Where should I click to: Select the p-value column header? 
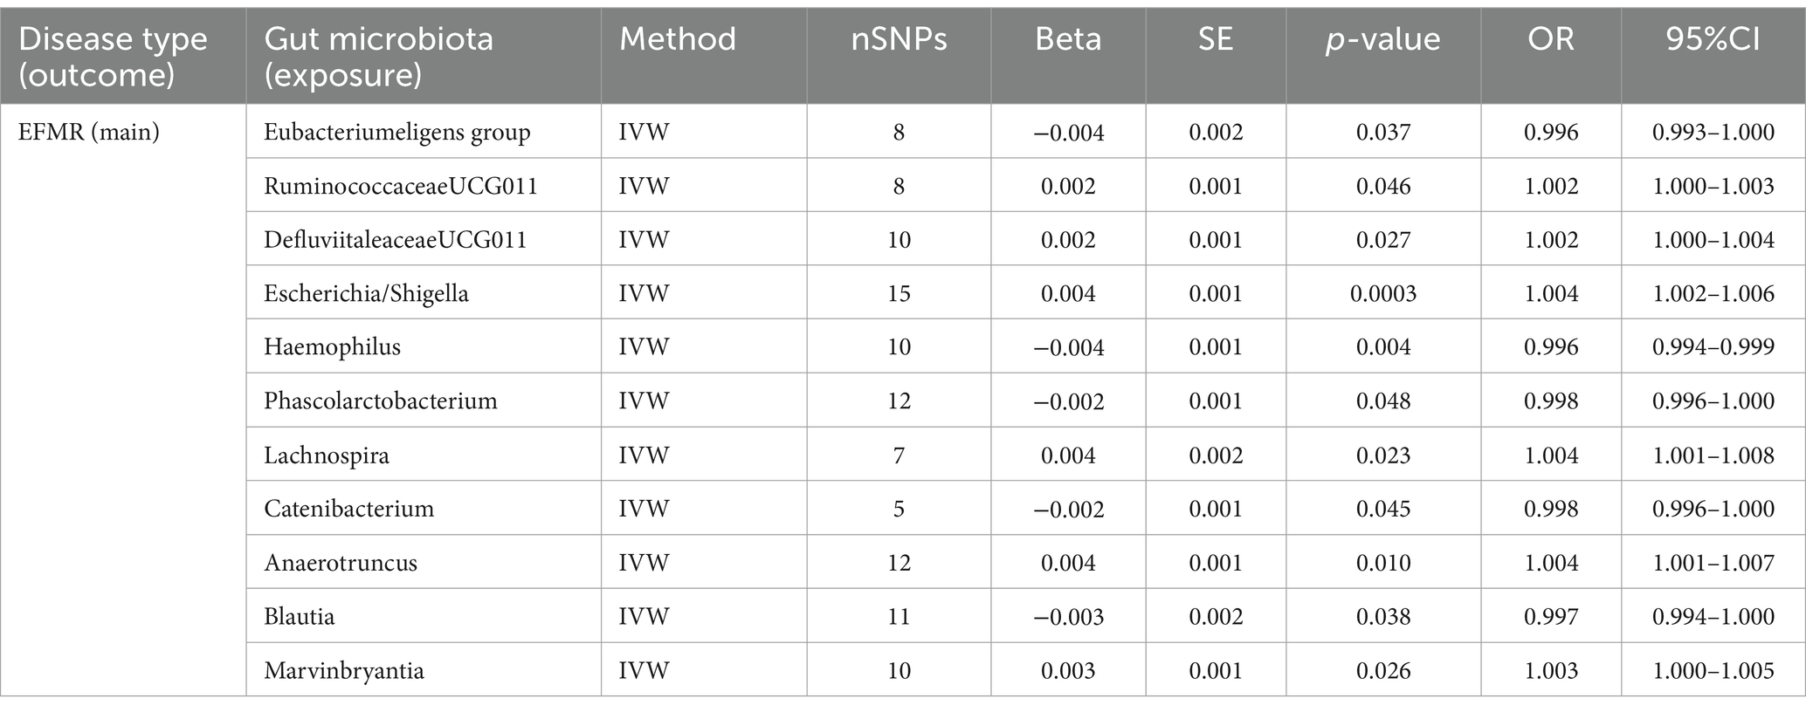(1383, 40)
